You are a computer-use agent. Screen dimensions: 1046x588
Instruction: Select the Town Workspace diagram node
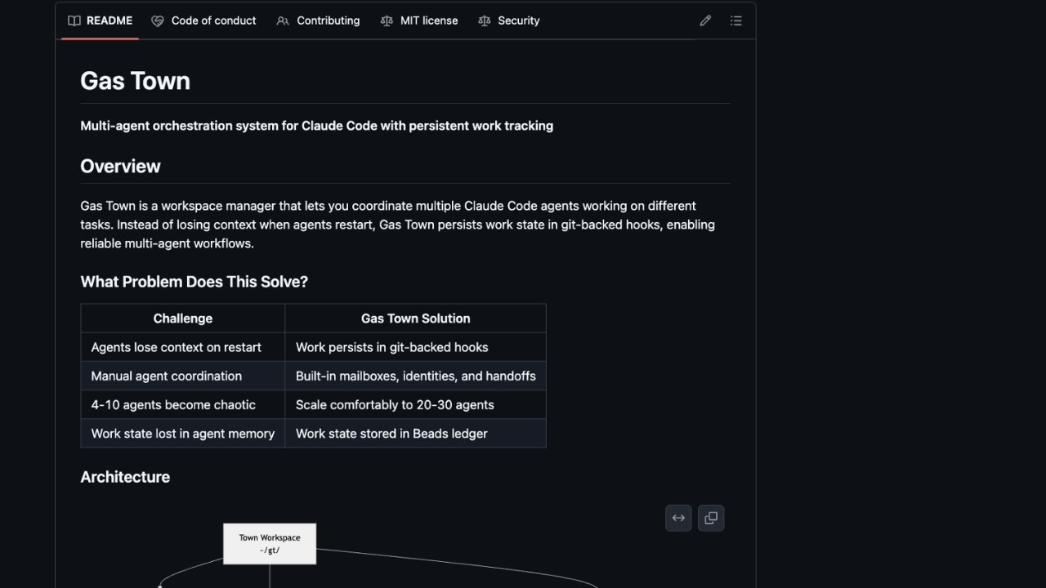(270, 543)
